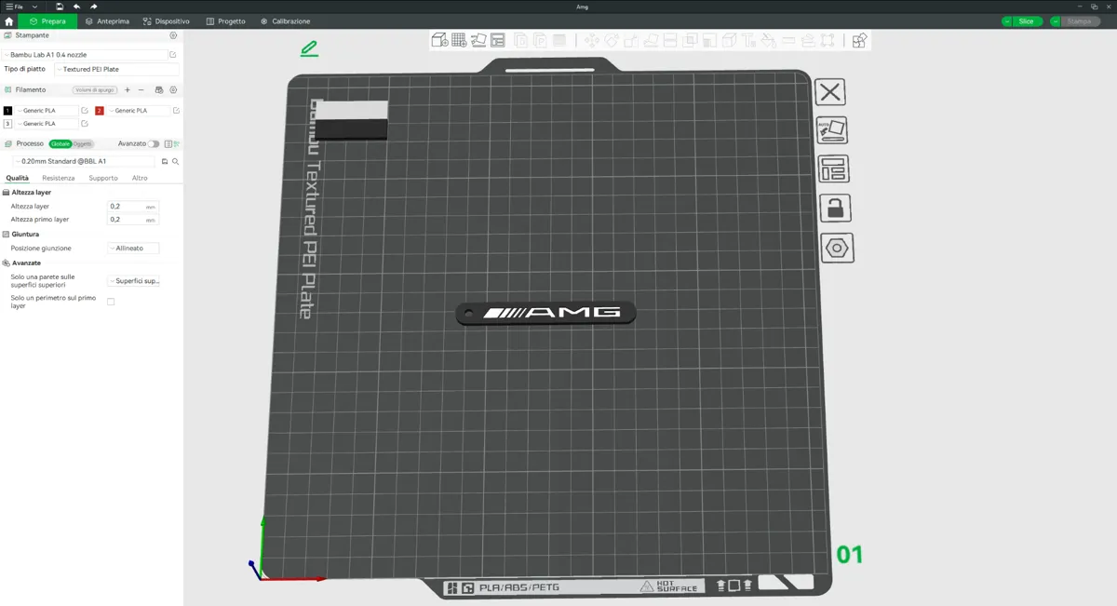Select the Measure ruler tool
Screen dimensions: 1117x606
pyautogui.click(x=788, y=40)
